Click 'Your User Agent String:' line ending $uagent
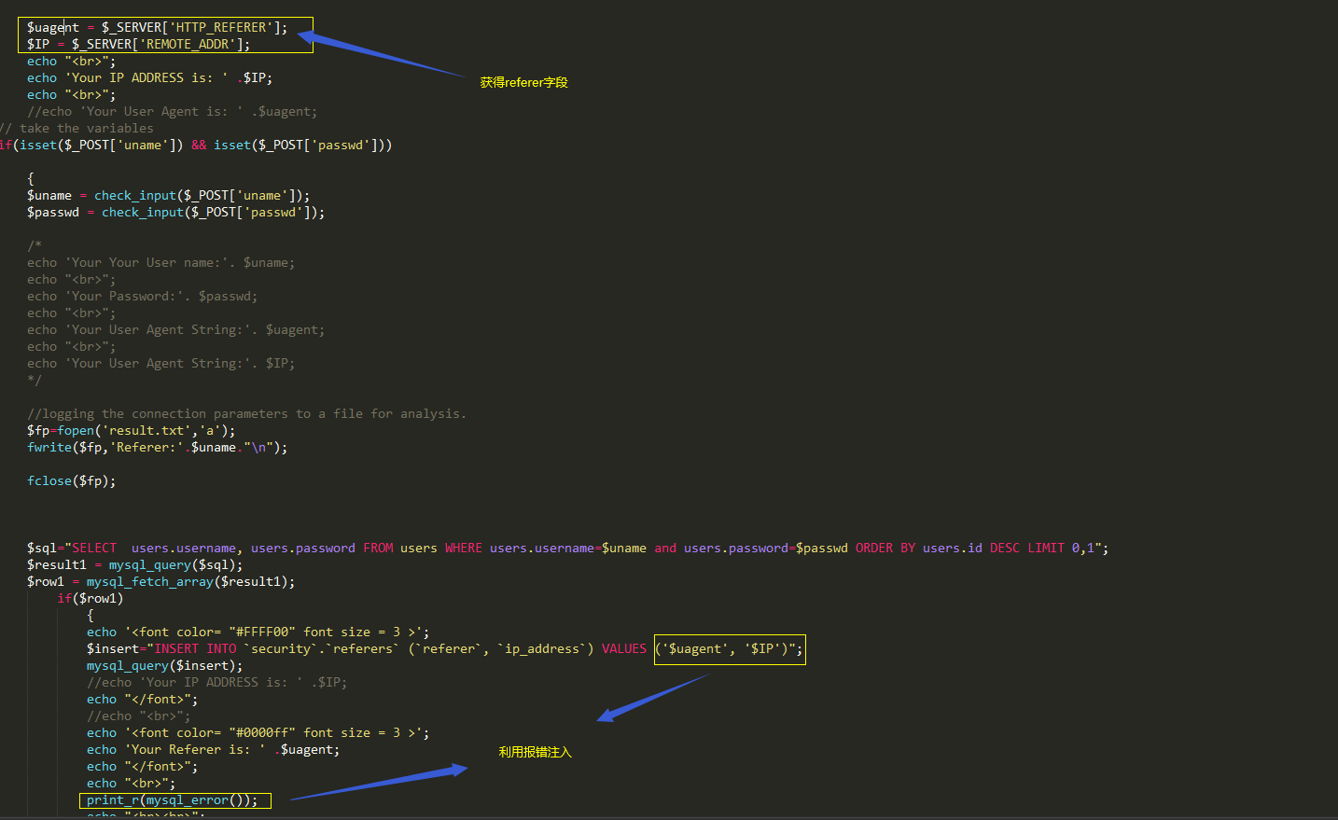The width and height of the screenshot is (1338, 820). (175, 329)
